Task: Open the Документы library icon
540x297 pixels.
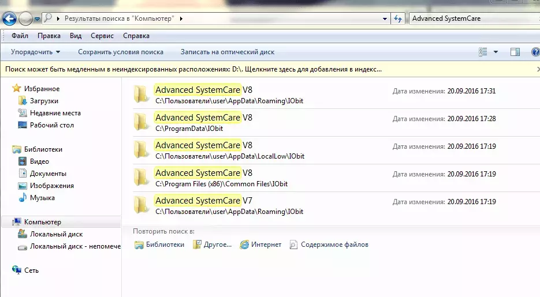Action: [x=23, y=173]
